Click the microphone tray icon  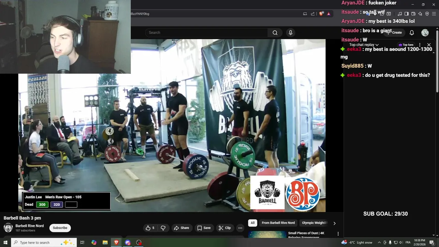click(x=390, y=243)
